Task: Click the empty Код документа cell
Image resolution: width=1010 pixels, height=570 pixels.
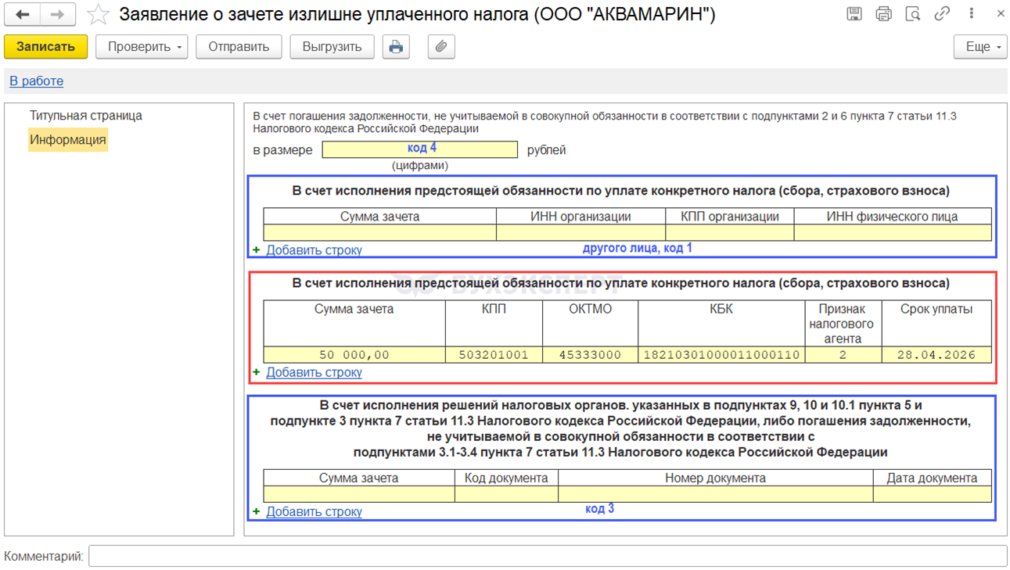Action: pos(506,493)
